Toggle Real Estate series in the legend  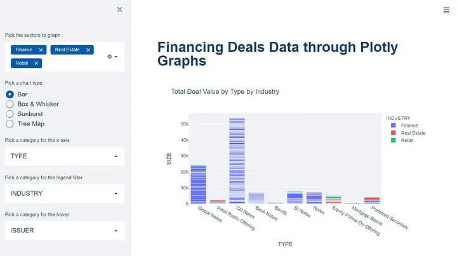[x=413, y=133]
